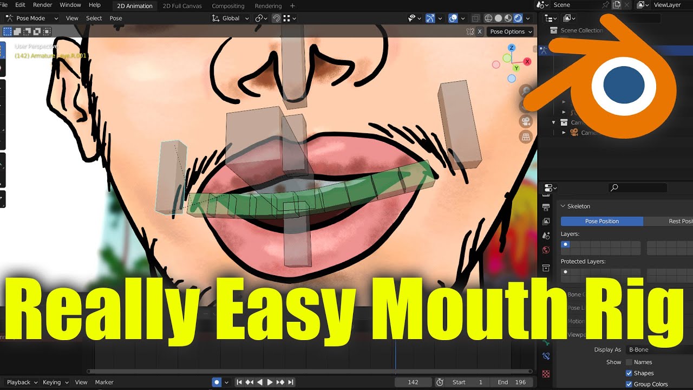This screenshot has height=390, width=693.
Task: Open the Global transform orientation dropdown
Action: point(231,18)
